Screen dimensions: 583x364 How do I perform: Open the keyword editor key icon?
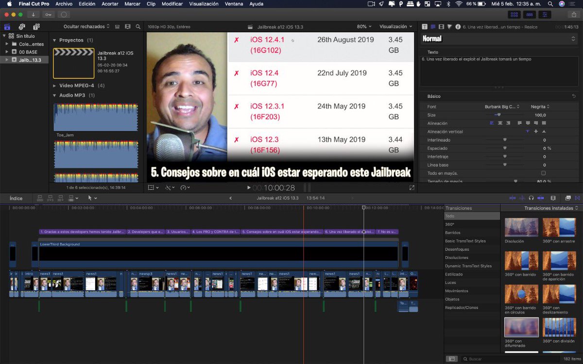coord(48,15)
